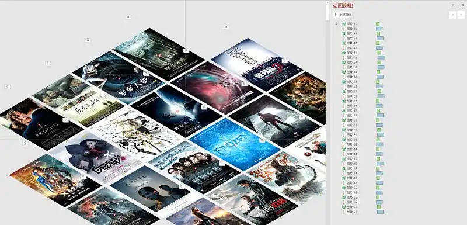The height and width of the screenshot is (225, 467).
Task: Open the animation pane options dropdown arrow
Action: click(x=453, y=5)
